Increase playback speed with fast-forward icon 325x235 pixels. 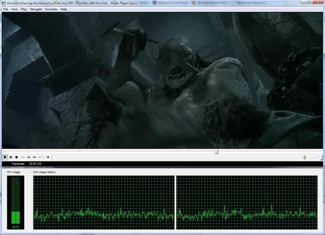point(35,157)
